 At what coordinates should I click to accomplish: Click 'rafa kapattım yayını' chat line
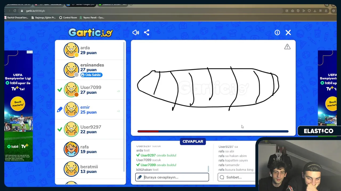pos(233,160)
